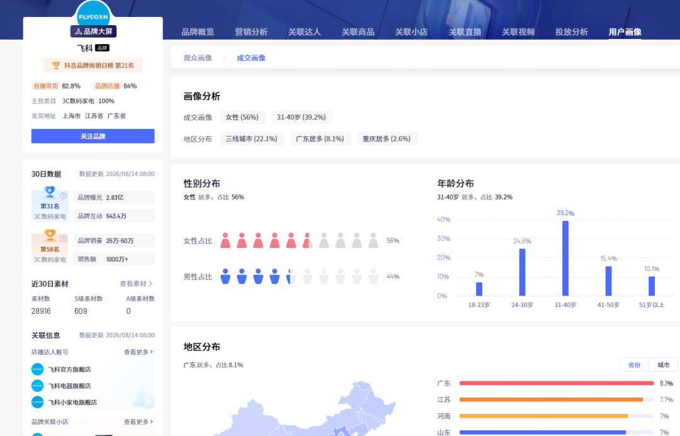This screenshot has width=680, height=436.
Task: Click the 三线城市 (22.1%) tag
Action: click(251, 138)
